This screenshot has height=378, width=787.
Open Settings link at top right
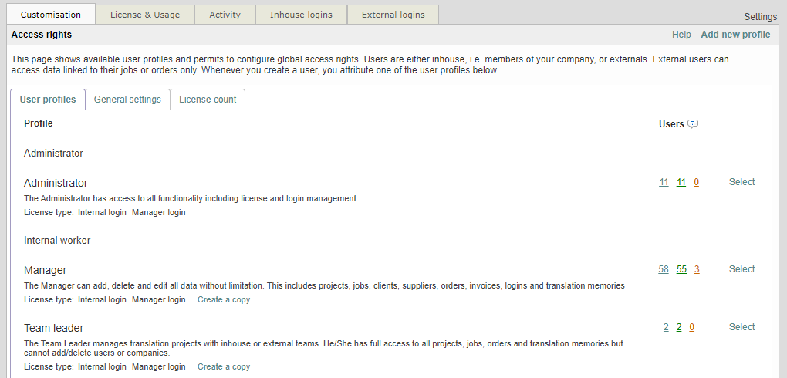(x=760, y=17)
